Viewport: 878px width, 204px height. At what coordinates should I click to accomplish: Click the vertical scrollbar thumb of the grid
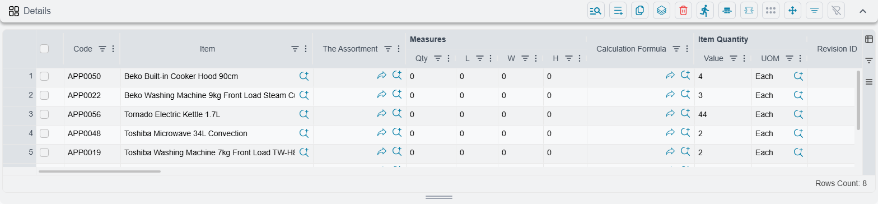coord(858,100)
